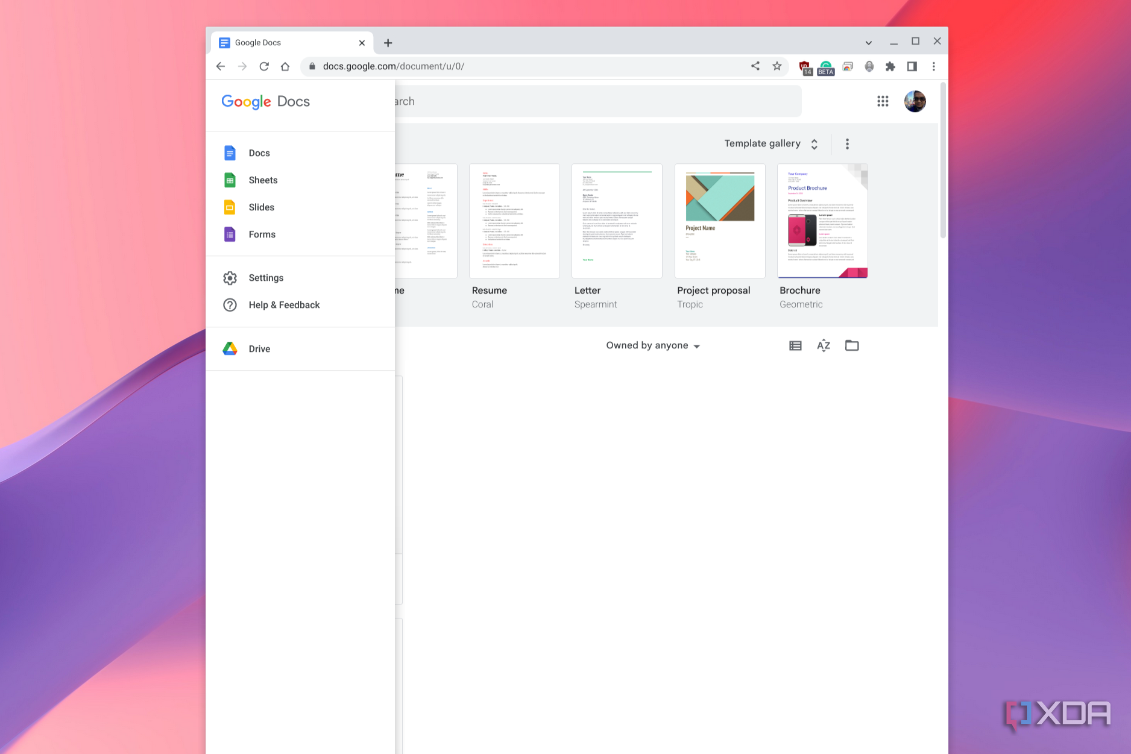Open the Settings entry in the sidebar

coord(265,277)
